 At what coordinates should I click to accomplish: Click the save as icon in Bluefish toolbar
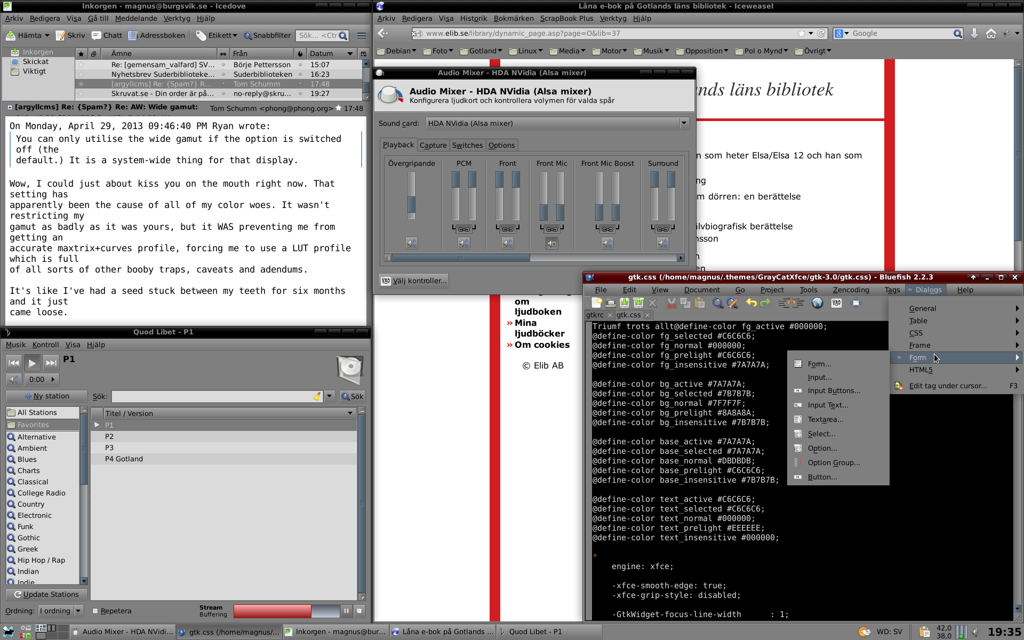[638, 303]
